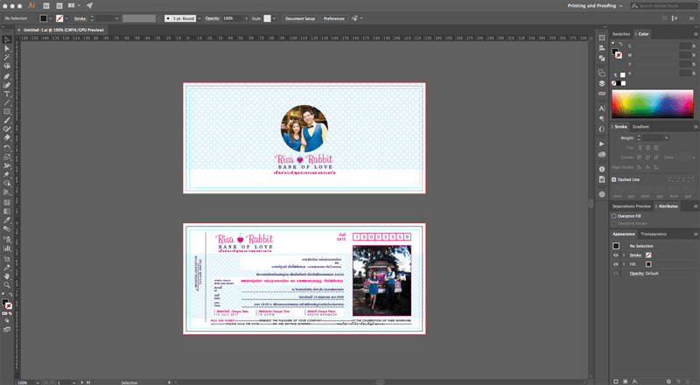The width and height of the screenshot is (700, 385).
Task: Toggle visibility eye of Stroke attribute
Action: (616, 255)
